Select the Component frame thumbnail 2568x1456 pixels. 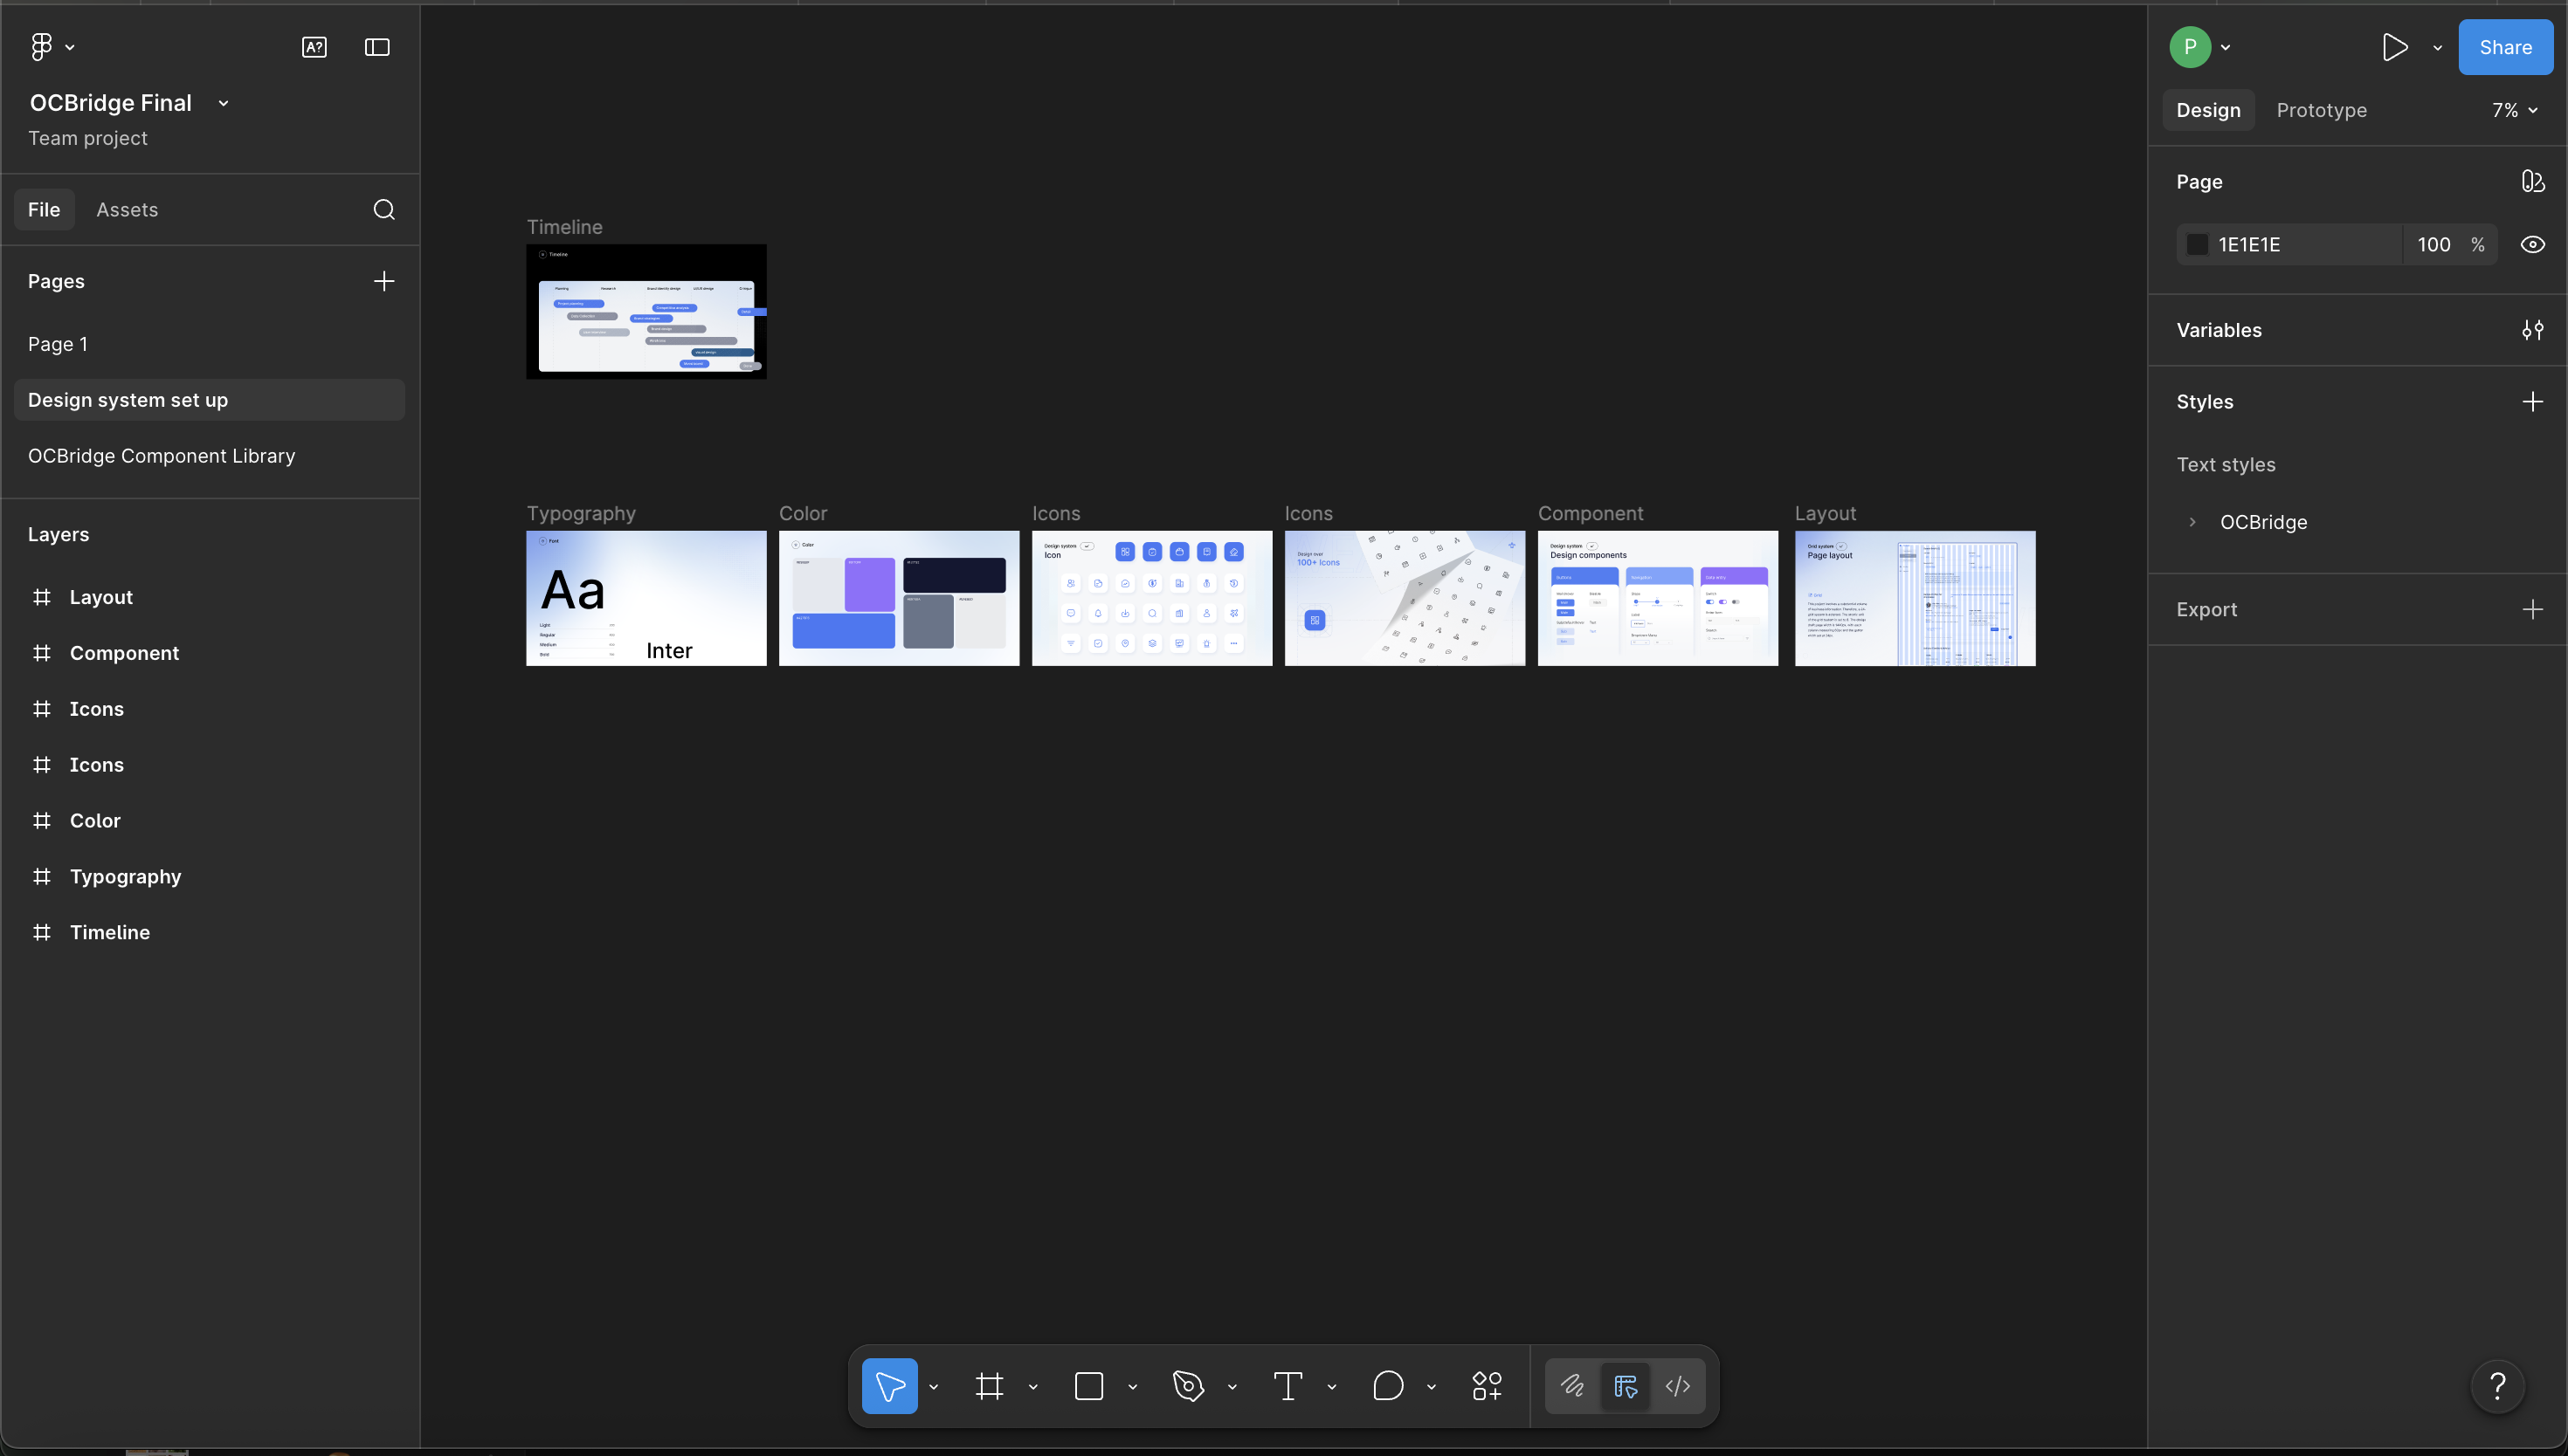1658,598
